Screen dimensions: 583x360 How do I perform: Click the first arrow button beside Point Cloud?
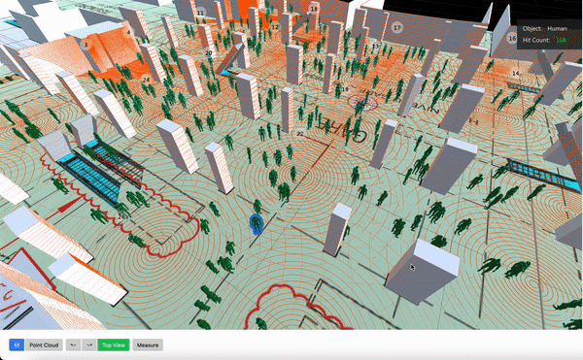click(74, 344)
